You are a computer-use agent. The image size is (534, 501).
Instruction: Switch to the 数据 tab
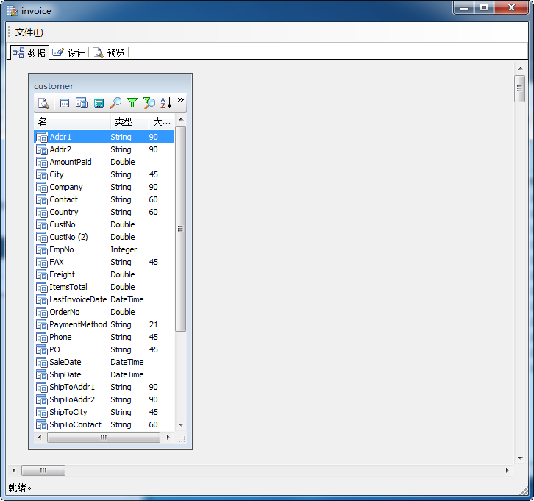29,53
